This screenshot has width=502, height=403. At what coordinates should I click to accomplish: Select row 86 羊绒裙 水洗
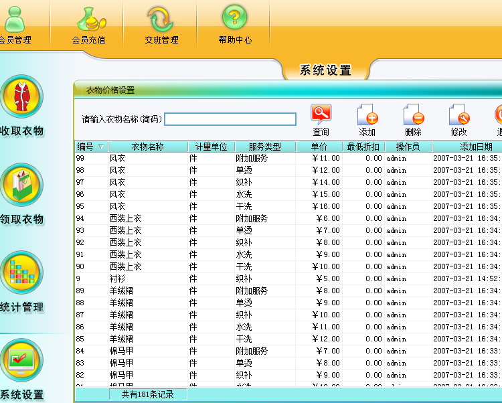288,327
